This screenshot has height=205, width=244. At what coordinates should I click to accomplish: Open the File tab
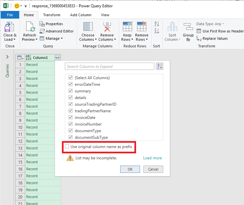tap(10, 15)
